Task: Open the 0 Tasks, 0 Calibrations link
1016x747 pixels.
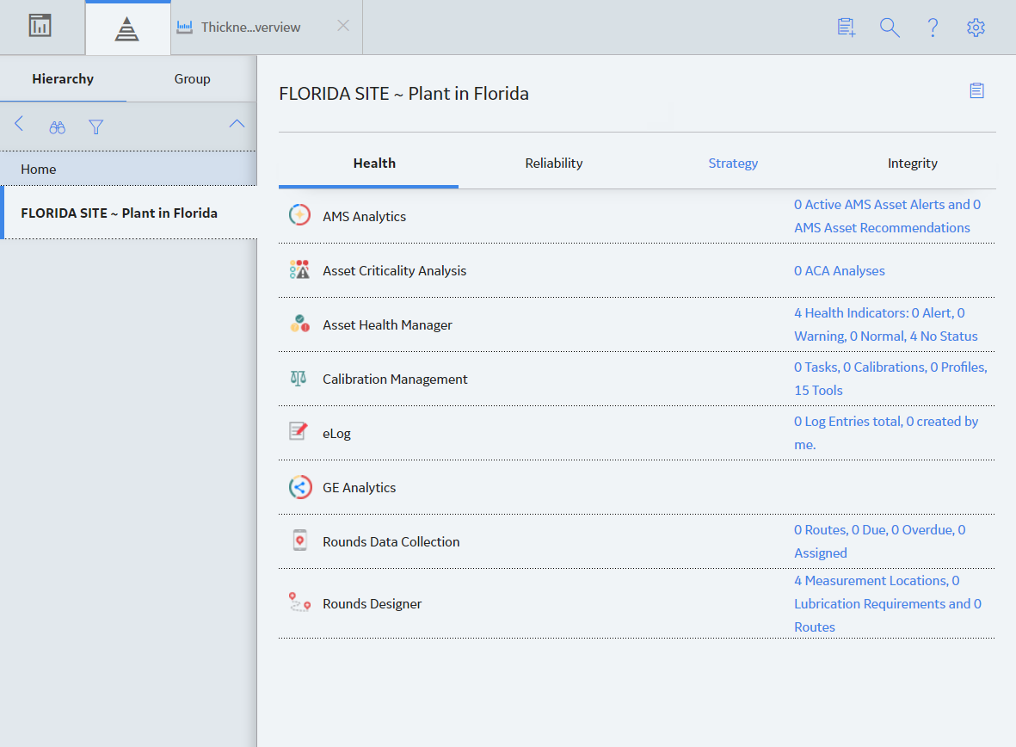Action: tap(891, 379)
